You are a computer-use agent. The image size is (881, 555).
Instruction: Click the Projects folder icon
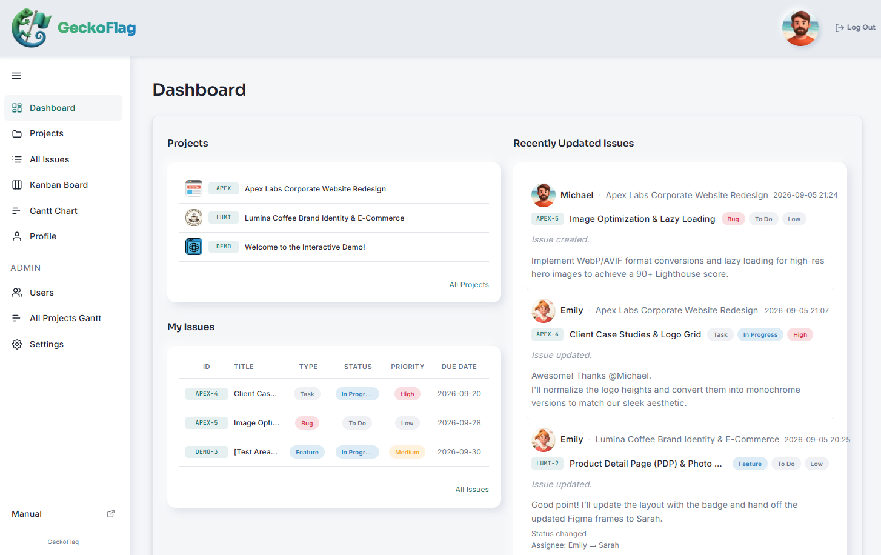coord(17,133)
